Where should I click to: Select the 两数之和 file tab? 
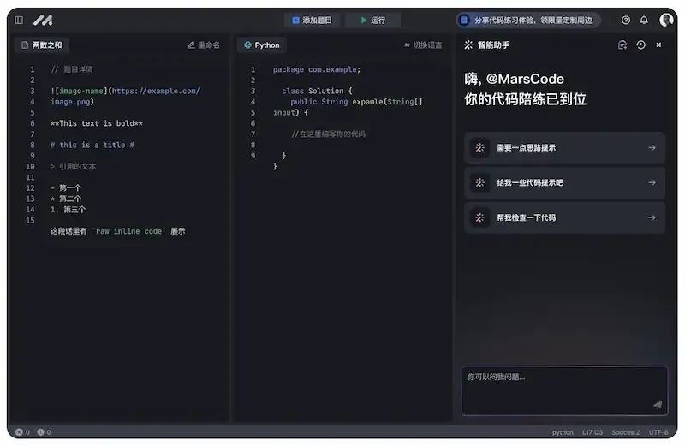tap(41, 45)
